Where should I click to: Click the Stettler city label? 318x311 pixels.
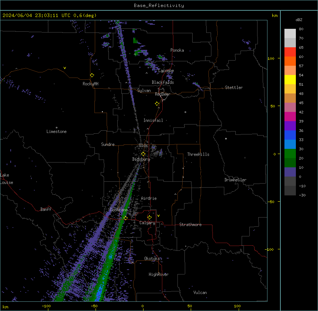pos(234,88)
